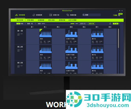
Task: Open week three 狮子石 workout card
Action: click(97, 67)
